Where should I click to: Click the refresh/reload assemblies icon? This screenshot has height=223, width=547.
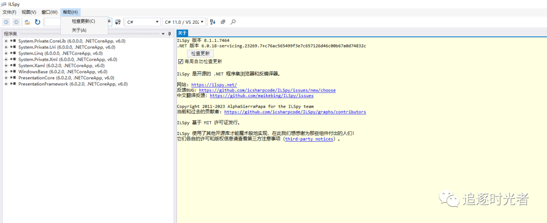[37, 22]
